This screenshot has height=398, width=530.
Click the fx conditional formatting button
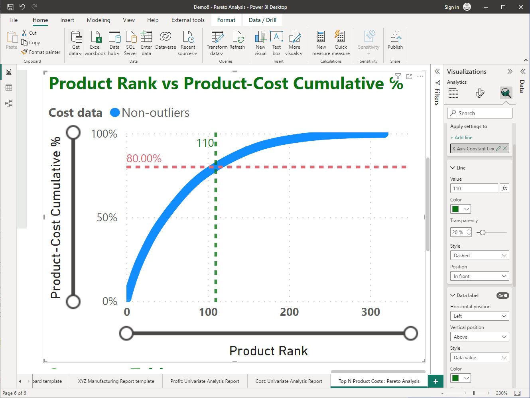click(x=504, y=188)
